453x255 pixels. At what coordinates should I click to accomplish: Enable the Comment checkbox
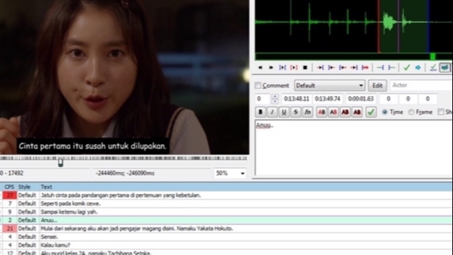click(x=258, y=85)
